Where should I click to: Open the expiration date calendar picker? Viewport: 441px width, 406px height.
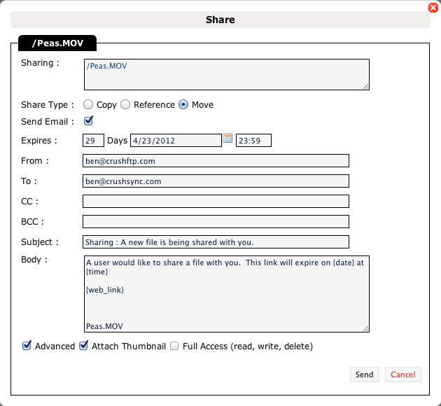(x=227, y=138)
